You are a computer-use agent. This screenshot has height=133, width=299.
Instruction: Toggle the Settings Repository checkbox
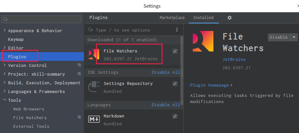click(175, 84)
